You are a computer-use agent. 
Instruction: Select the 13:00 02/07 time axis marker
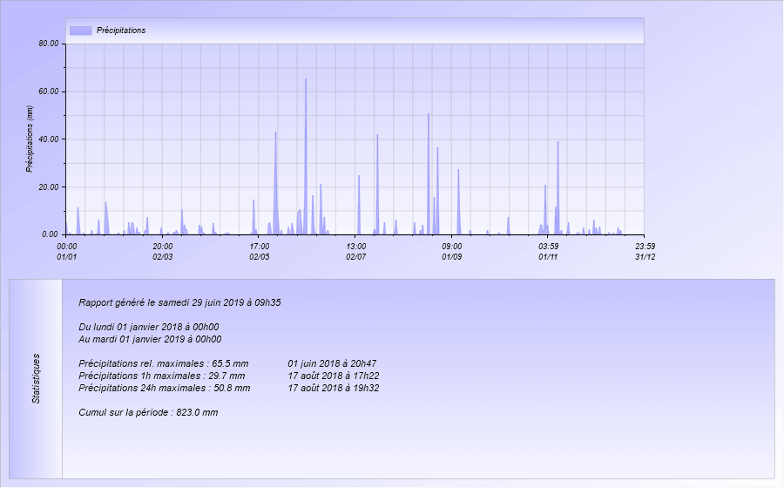coord(355,251)
